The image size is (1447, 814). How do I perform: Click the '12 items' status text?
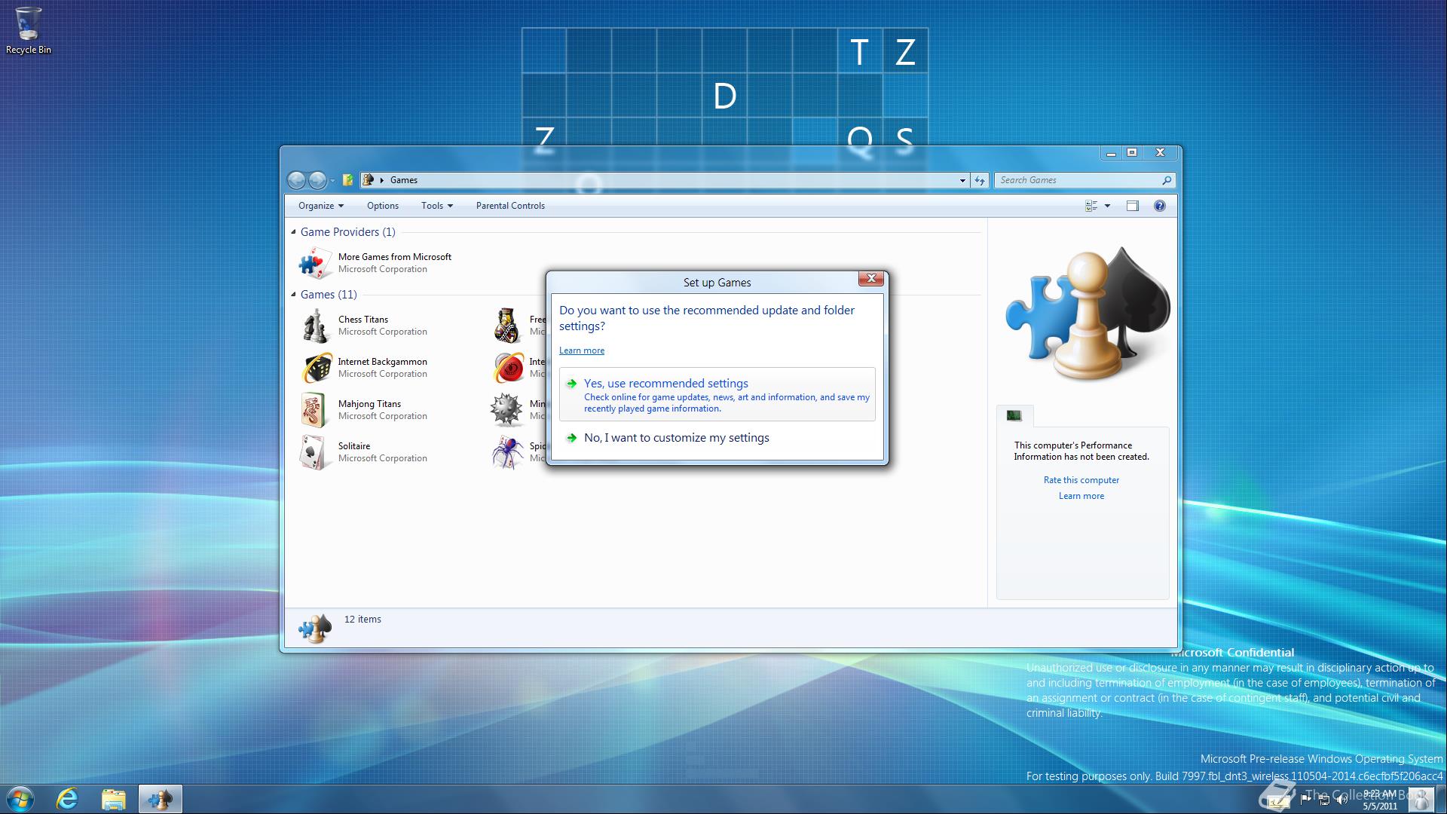point(363,620)
